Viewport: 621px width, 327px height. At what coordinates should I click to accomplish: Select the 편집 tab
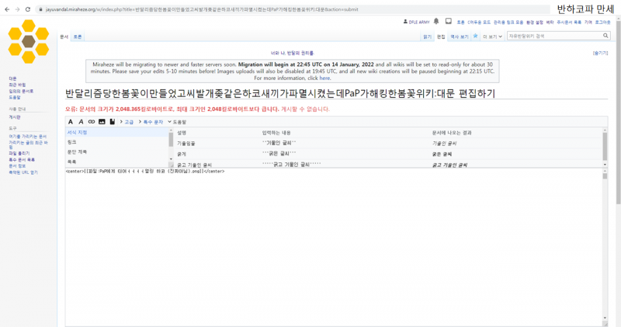441,37
